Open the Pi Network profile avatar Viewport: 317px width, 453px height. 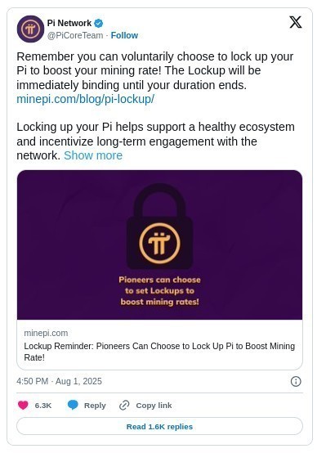(x=30, y=29)
